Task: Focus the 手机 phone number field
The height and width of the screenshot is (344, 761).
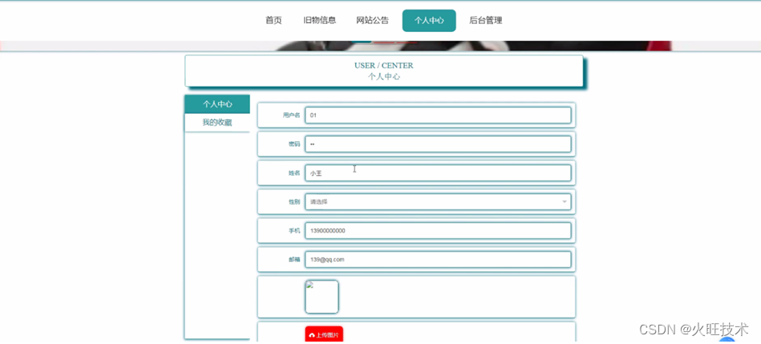Action: 438,231
